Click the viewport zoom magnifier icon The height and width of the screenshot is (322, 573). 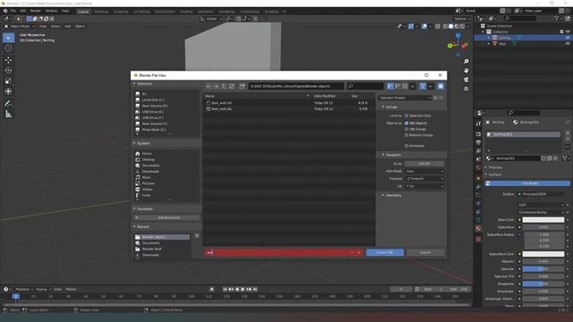click(x=466, y=62)
